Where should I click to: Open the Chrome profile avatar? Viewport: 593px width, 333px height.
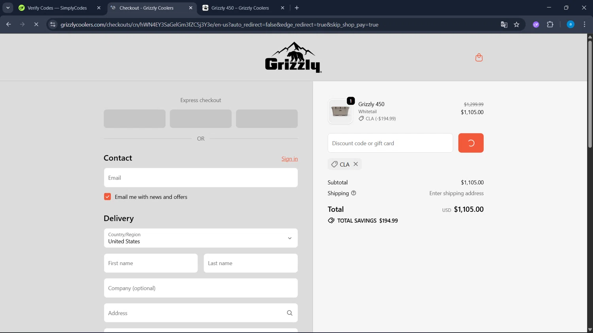click(570, 24)
